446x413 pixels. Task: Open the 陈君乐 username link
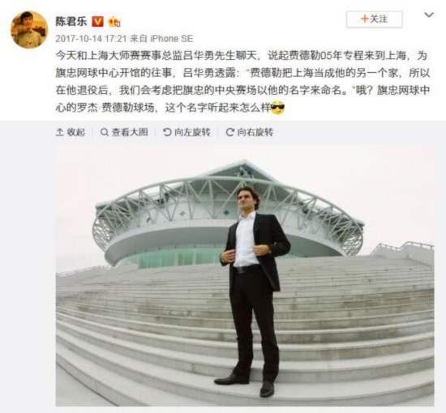click(x=71, y=21)
